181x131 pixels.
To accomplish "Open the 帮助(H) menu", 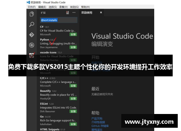I will tap(85, 7).
